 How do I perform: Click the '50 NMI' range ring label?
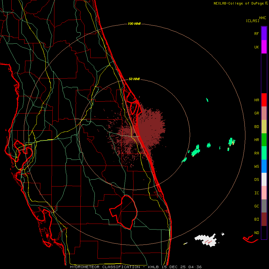134,79
